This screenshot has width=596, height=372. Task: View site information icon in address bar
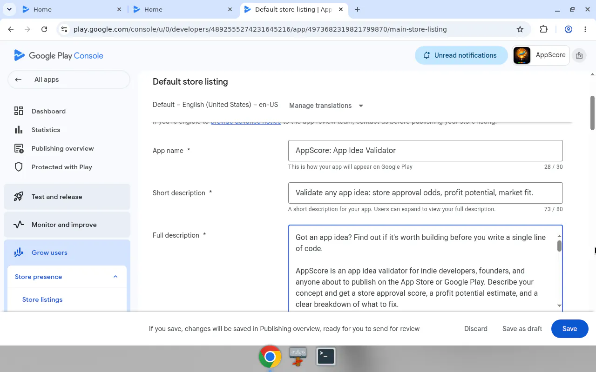tap(64, 29)
